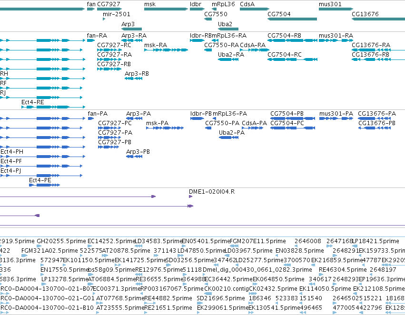The image size is (405, 315).
Task: Select the CdsA-PA protein label
Action: pos(255,123)
